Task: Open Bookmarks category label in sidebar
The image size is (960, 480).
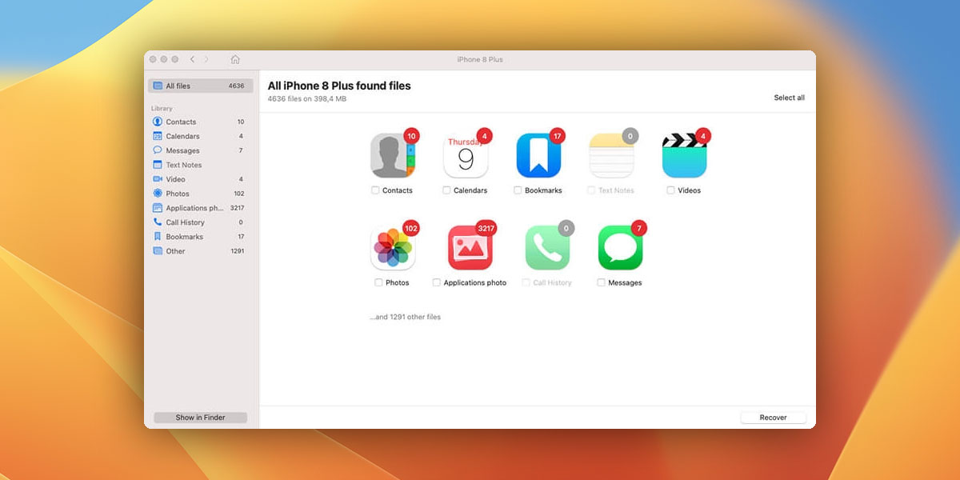Action: tap(185, 237)
